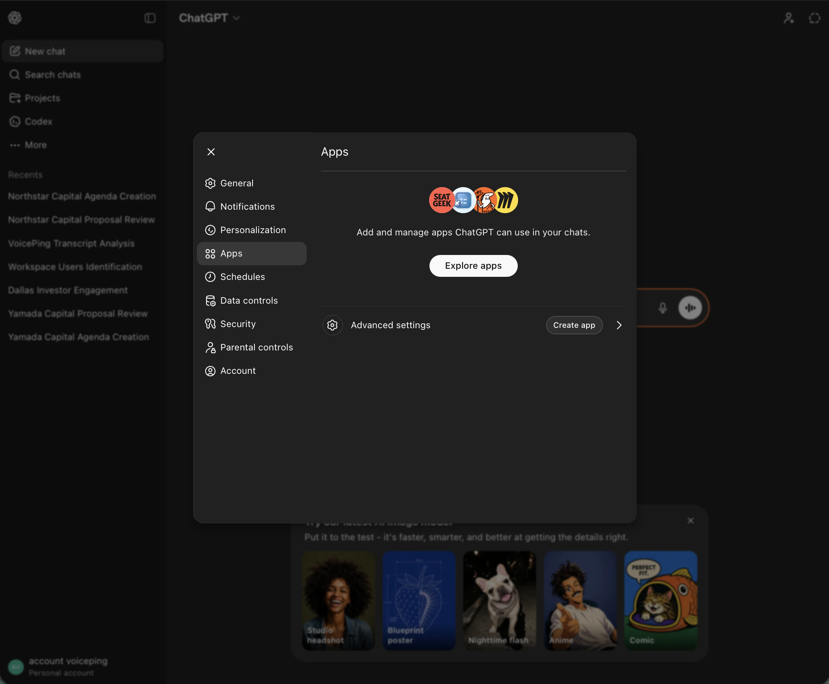Image resolution: width=829 pixels, height=684 pixels.
Task: Select the Codex item in the sidebar
Action: tap(38, 122)
